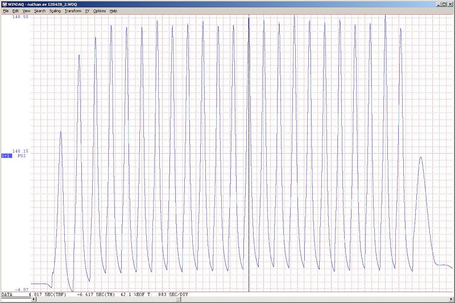The height and width of the screenshot is (303, 455).
Task: Maximize the WINDAQ window
Action: pos(444,3)
